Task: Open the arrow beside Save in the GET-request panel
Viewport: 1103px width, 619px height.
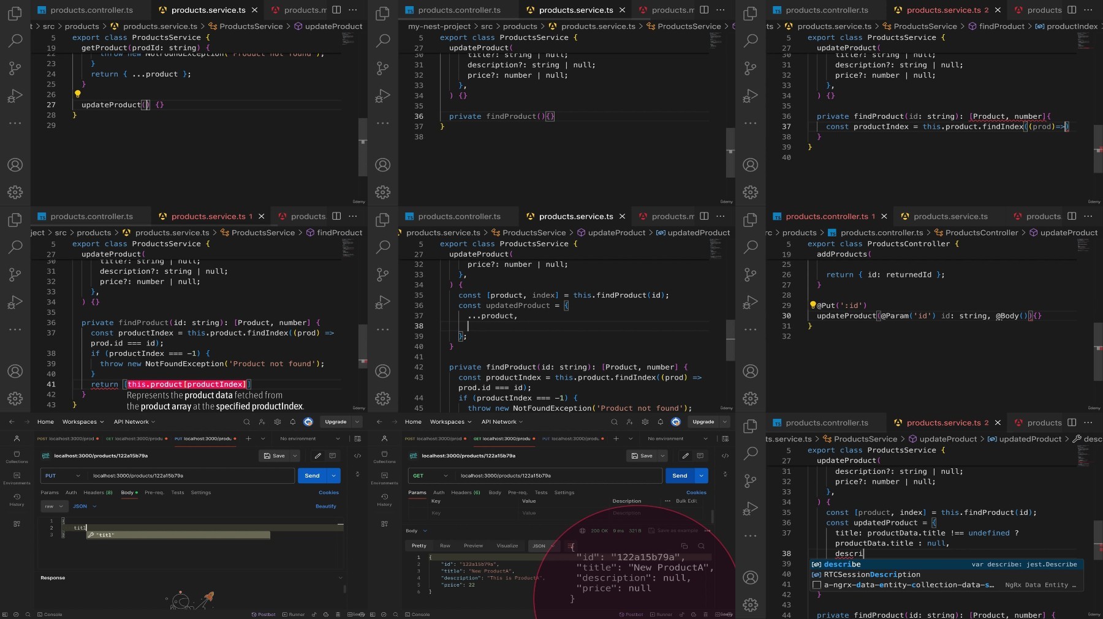Action: [x=662, y=456]
